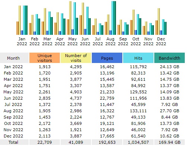The image size is (187, 146).
Task: Select the Oct 2022 row label in table
Action: [13, 123]
